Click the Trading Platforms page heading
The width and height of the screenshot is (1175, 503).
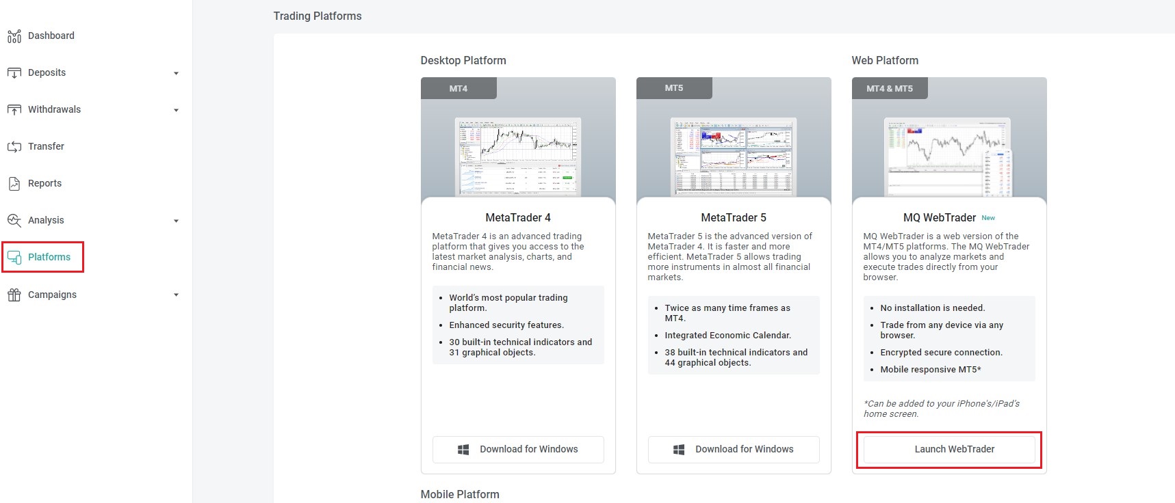[318, 16]
